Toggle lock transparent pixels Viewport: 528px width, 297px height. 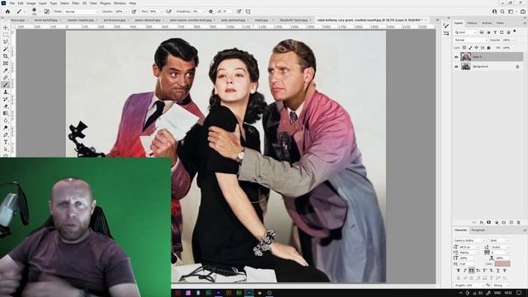(x=464, y=48)
